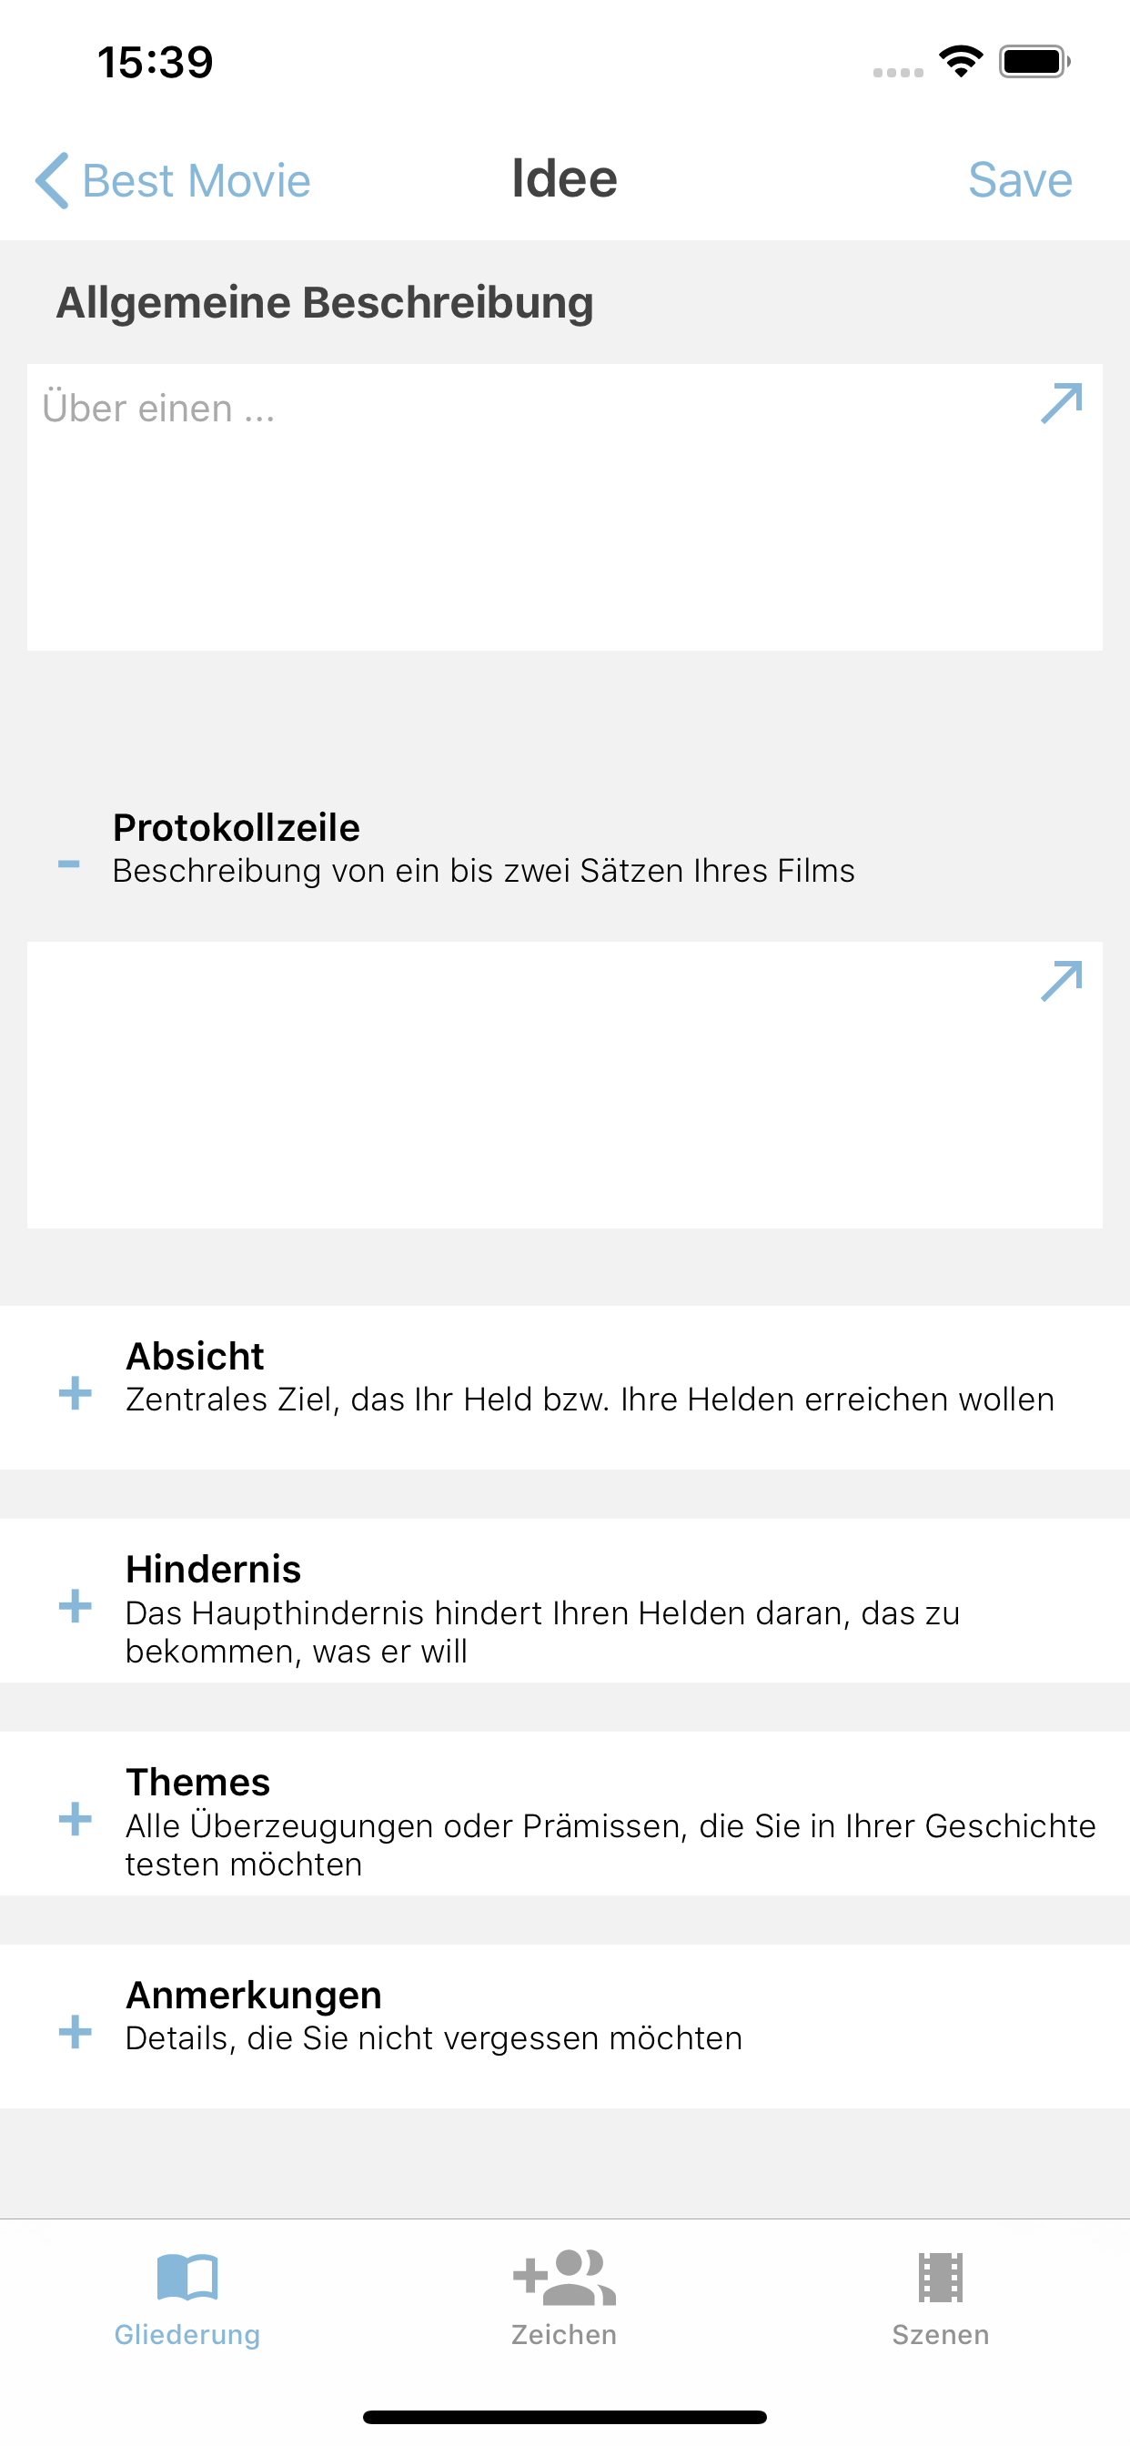Go back to Best Movie
Screen dimensions: 1130x2446
click(x=197, y=180)
